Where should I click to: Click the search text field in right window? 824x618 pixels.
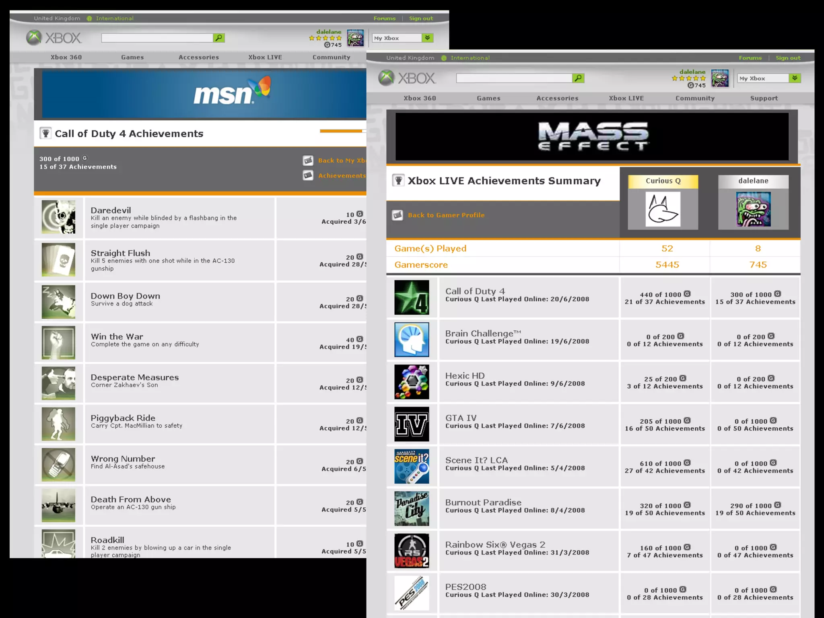tap(514, 78)
